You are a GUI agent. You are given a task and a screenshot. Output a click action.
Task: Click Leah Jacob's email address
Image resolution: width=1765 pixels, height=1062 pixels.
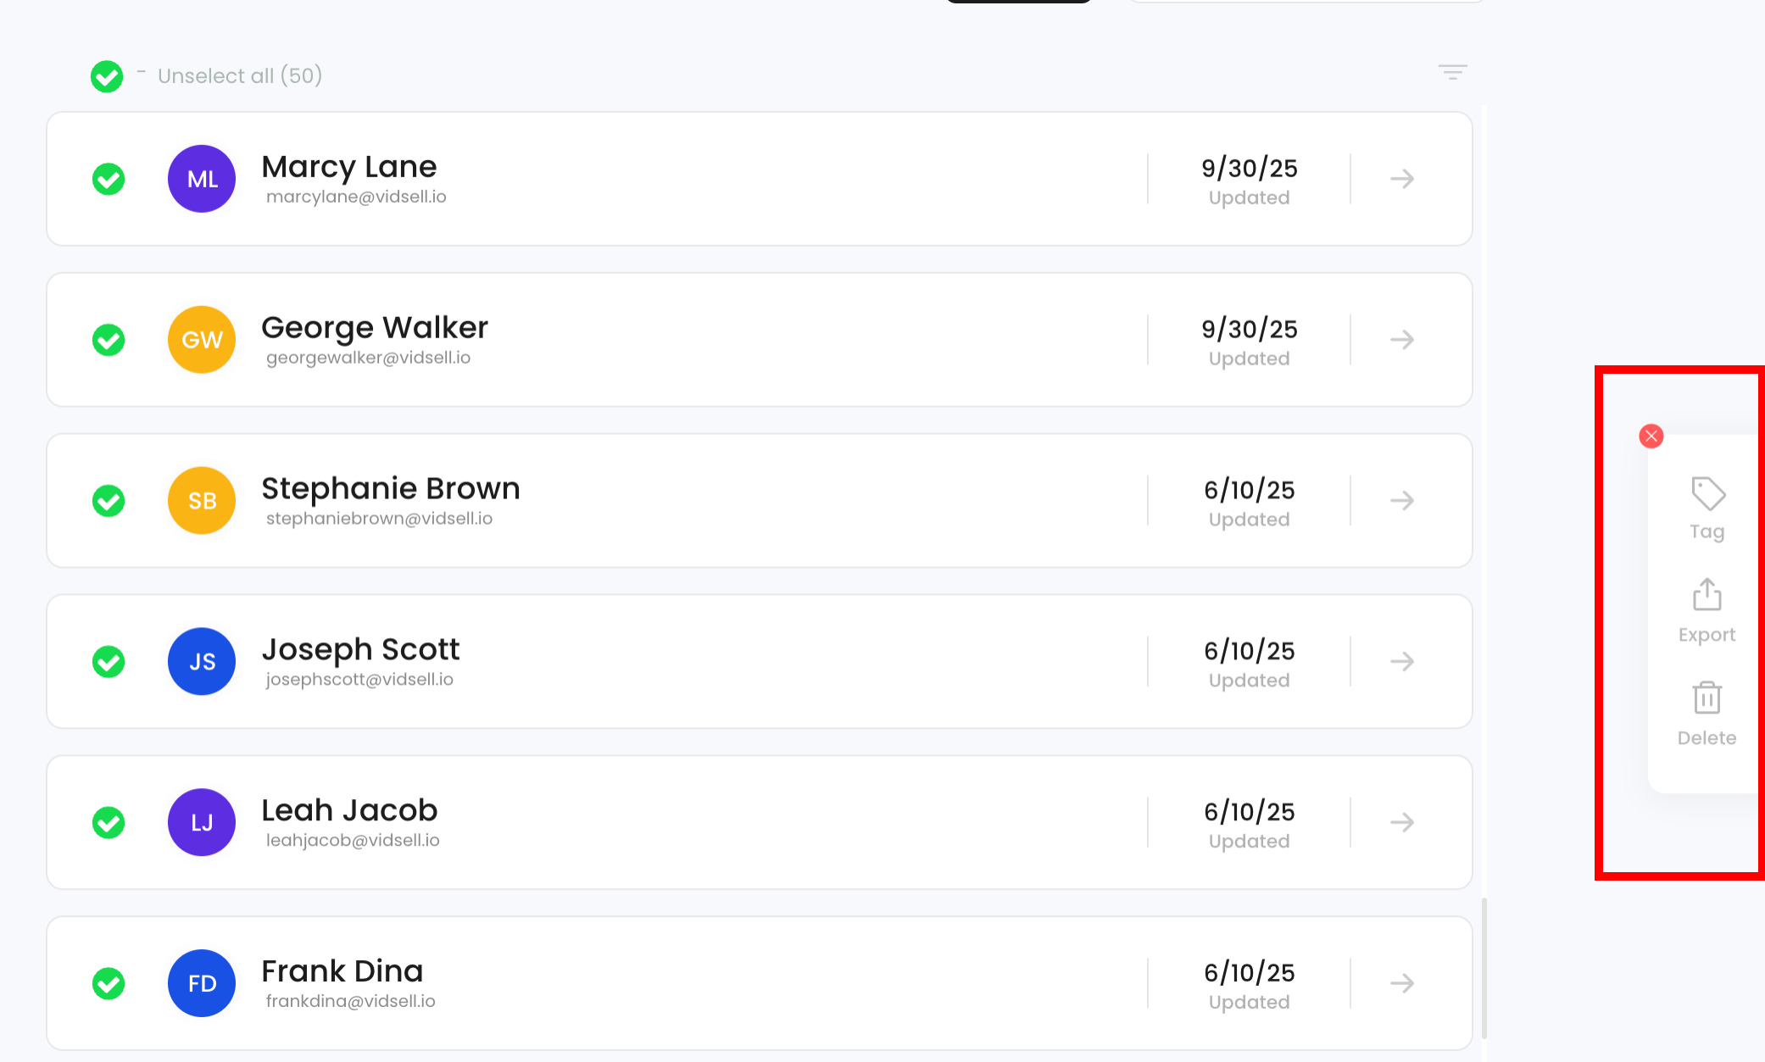353,841
